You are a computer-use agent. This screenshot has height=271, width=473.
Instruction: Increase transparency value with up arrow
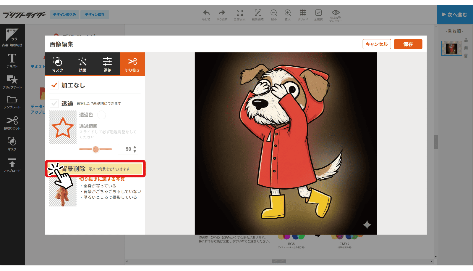pyautogui.click(x=135, y=147)
